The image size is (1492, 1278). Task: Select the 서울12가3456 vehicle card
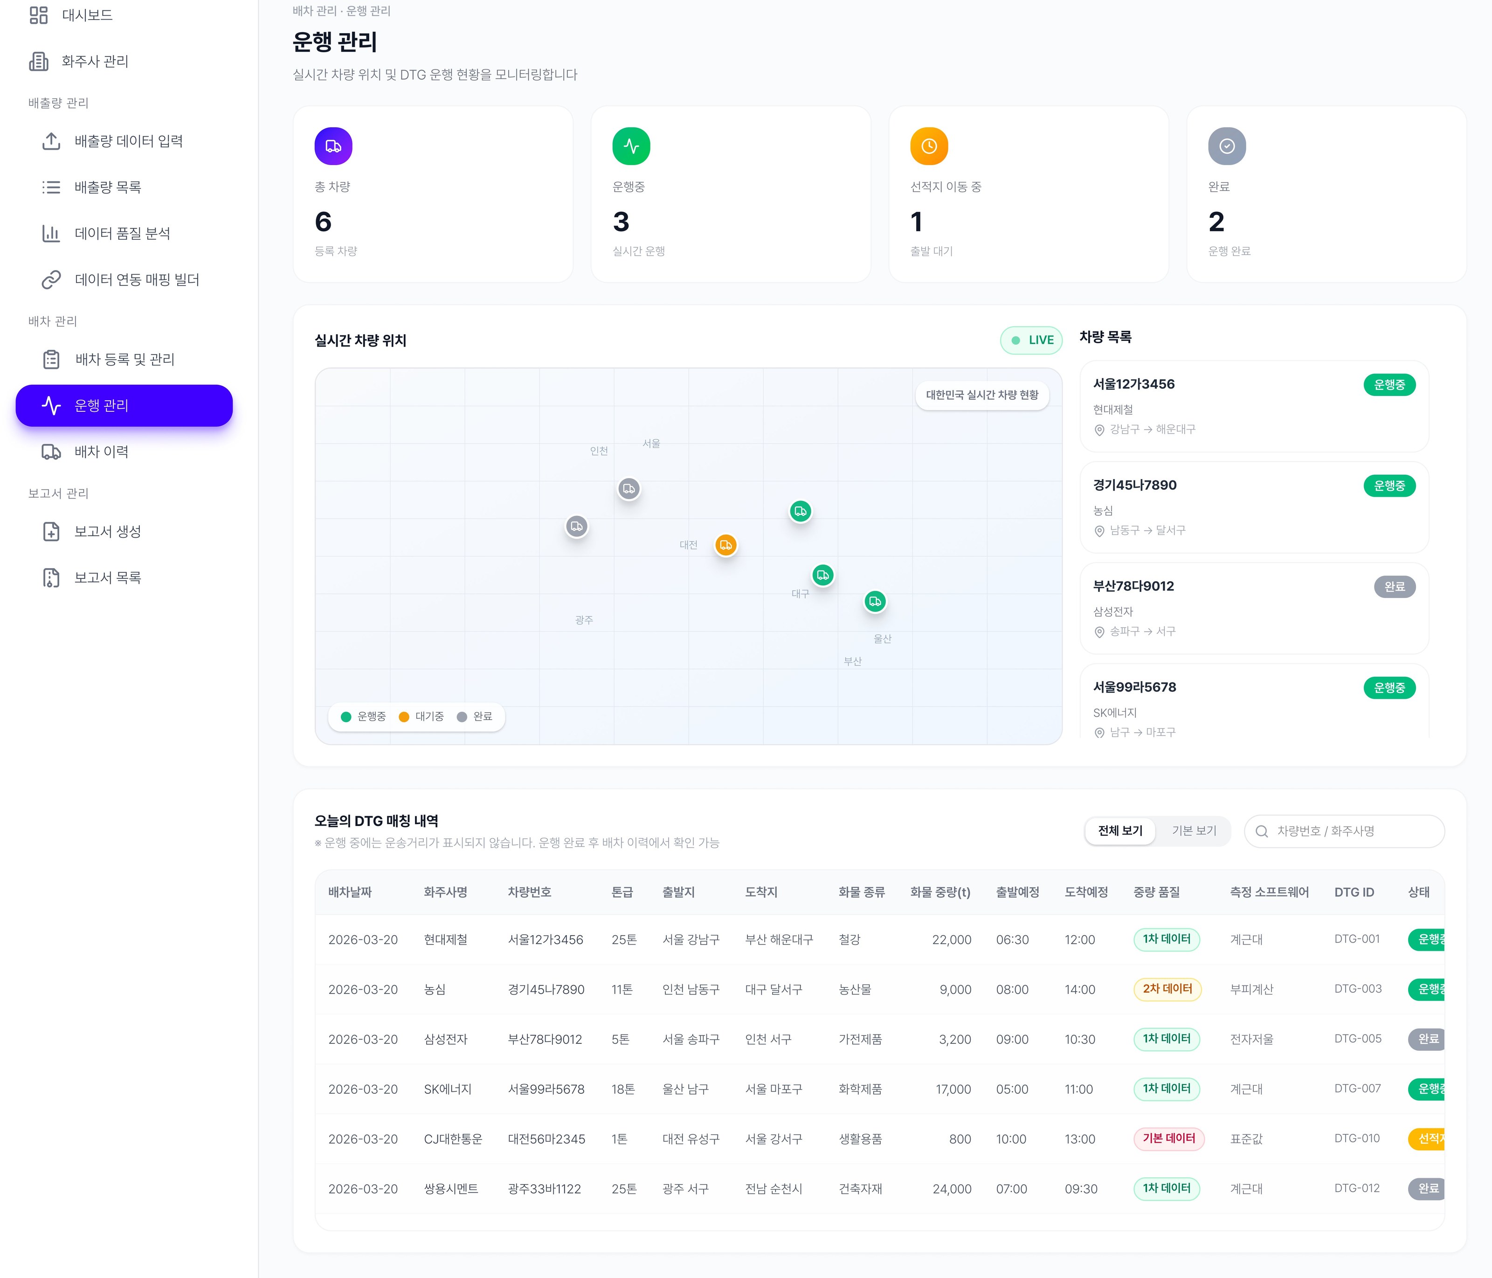[x=1254, y=406]
